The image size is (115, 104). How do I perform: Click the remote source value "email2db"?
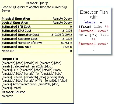point(7,96)
